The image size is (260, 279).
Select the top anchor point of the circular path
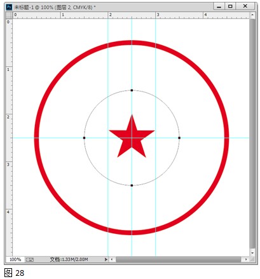[132, 90]
